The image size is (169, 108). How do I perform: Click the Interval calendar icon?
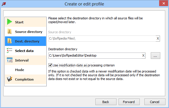click(x=10, y=60)
